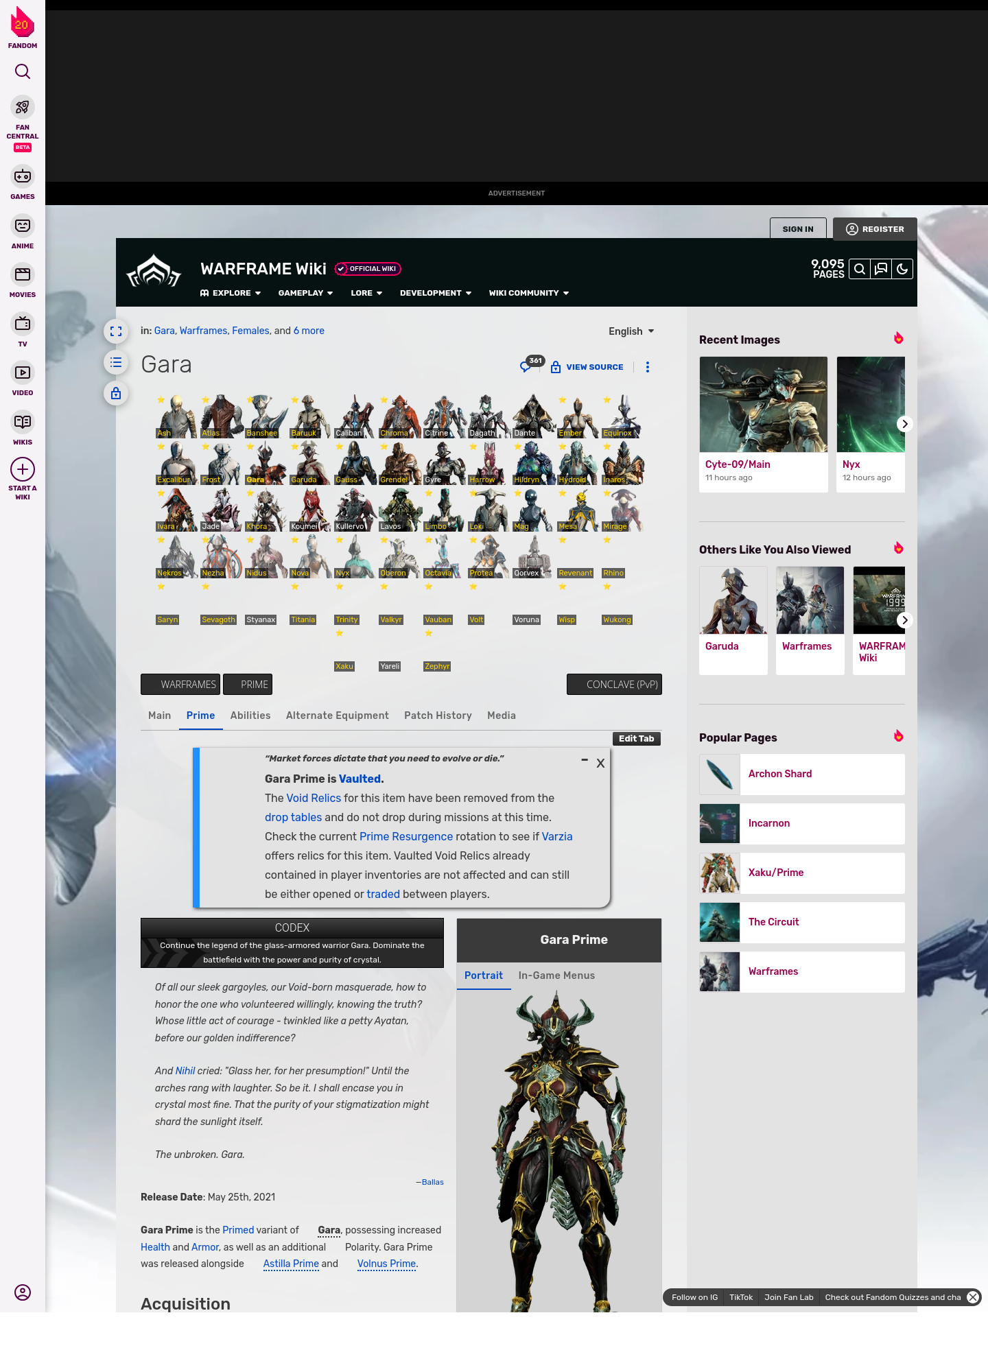The width and height of the screenshot is (988, 1372).
Task: Open Fan Central rocket icon
Action: coord(23,108)
